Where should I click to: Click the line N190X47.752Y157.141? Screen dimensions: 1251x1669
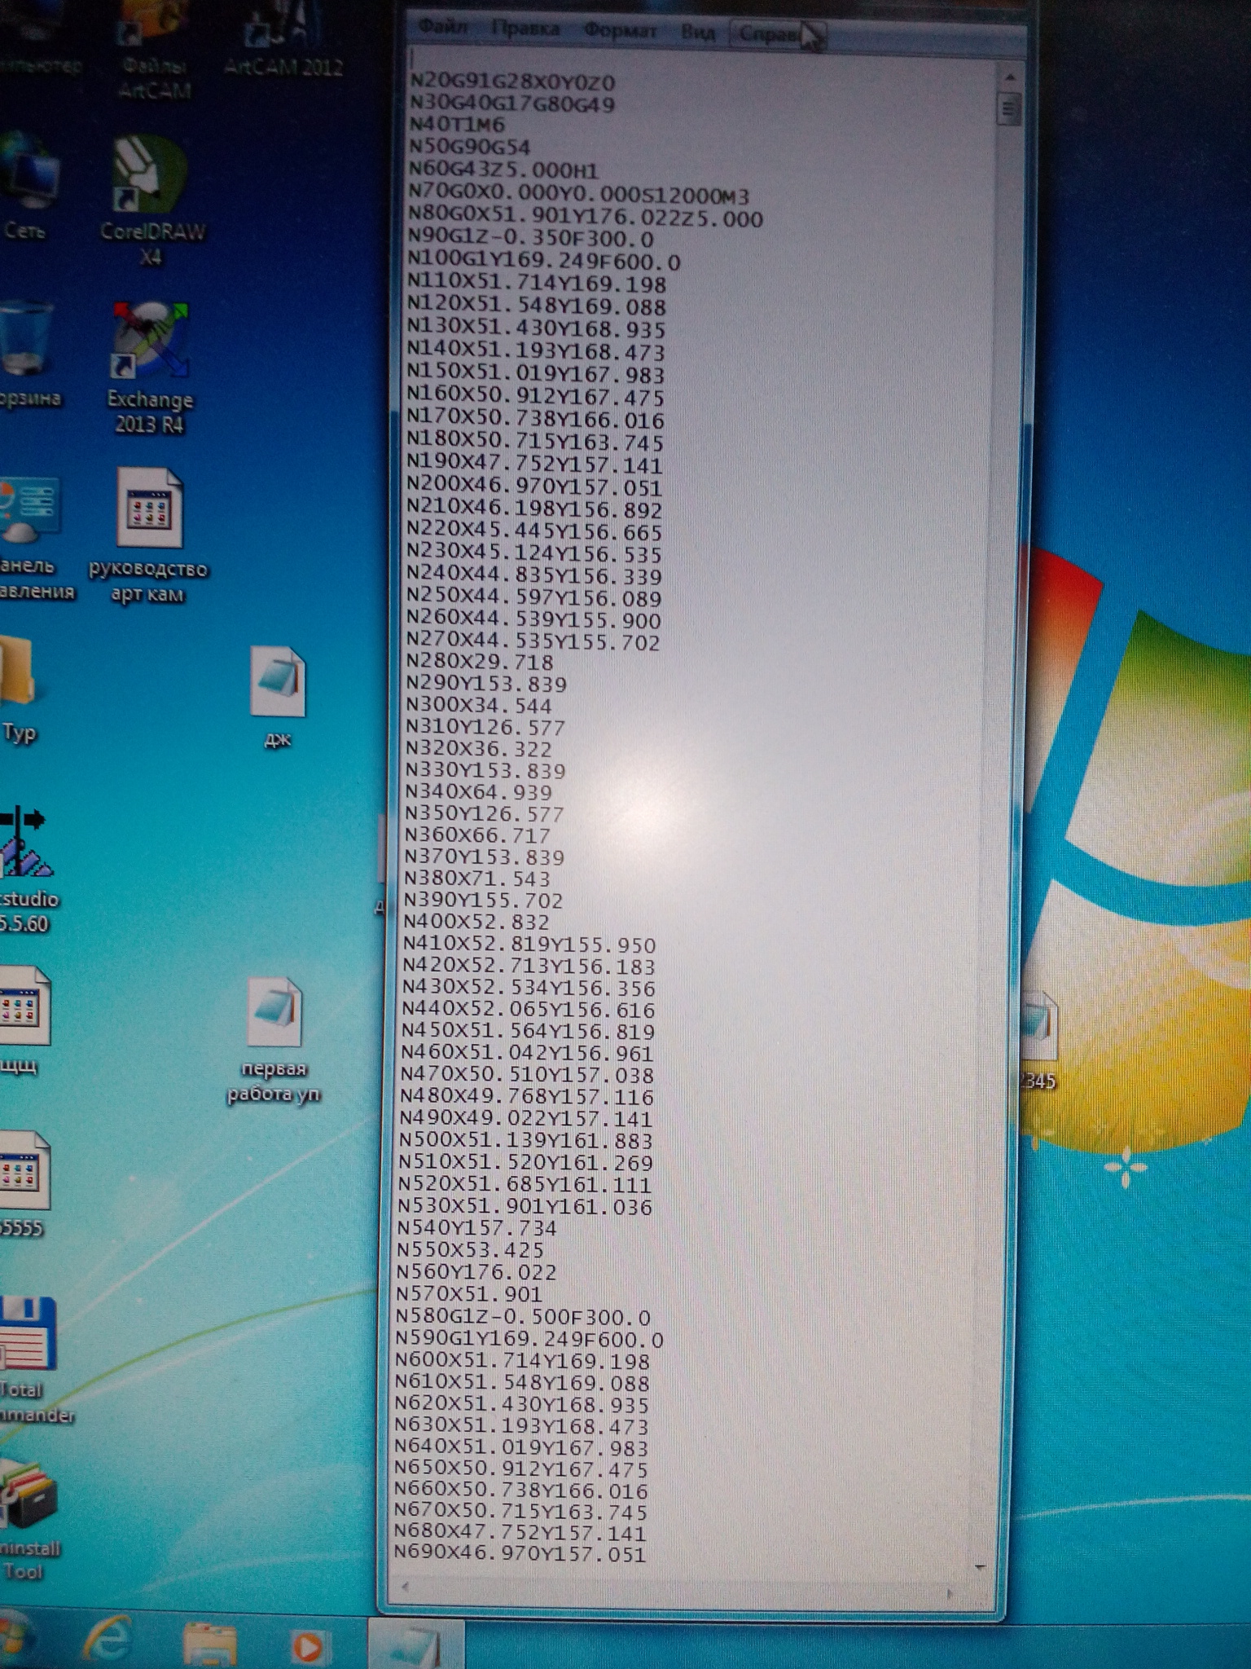(x=534, y=465)
